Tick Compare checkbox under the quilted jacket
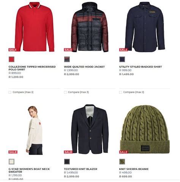Viewport: 180px width, 182px height. pos(65,92)
